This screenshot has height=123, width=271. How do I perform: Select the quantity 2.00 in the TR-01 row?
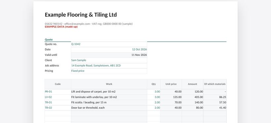point(154,102)
